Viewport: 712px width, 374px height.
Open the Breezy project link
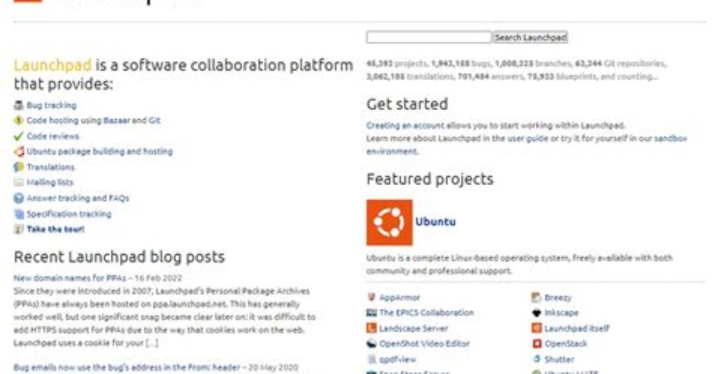pos(558,298)
